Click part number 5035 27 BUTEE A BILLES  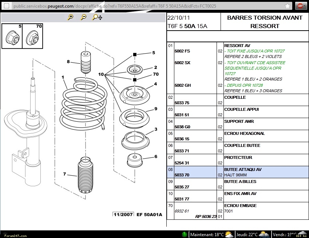(182, 187)
